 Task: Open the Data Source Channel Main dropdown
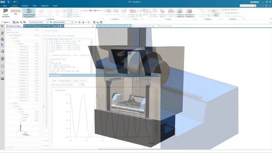tap(71, 85)
